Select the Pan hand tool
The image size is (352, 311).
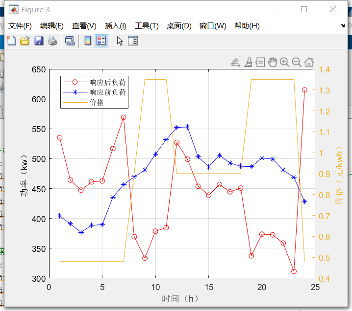point(272,62)
